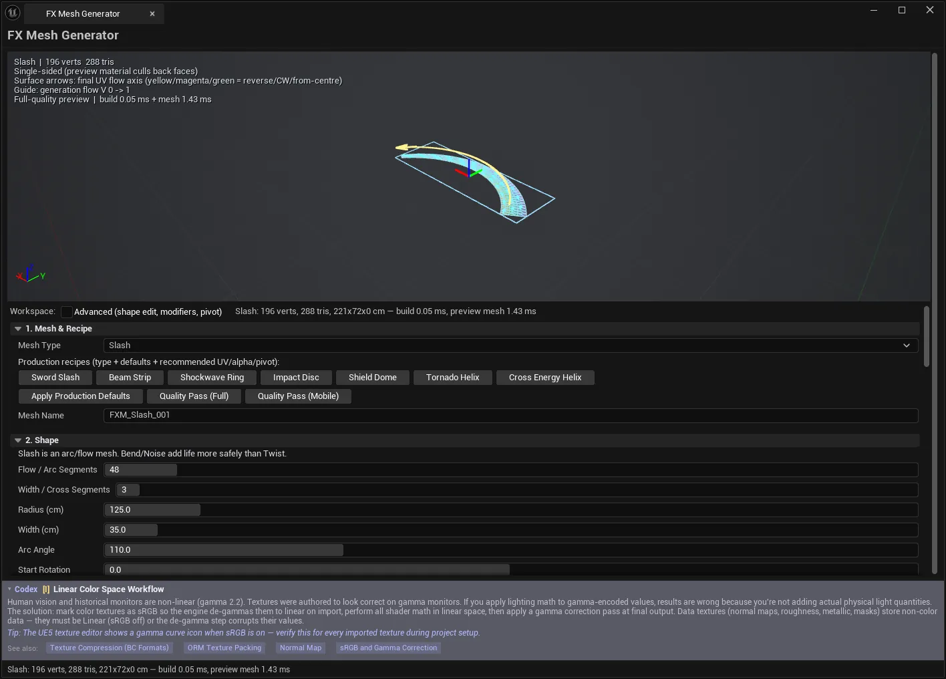The height and width of the screenshot is (679, 946).
Task: Click the settings panel vertical scrollbar
Action: click(926, 336)
